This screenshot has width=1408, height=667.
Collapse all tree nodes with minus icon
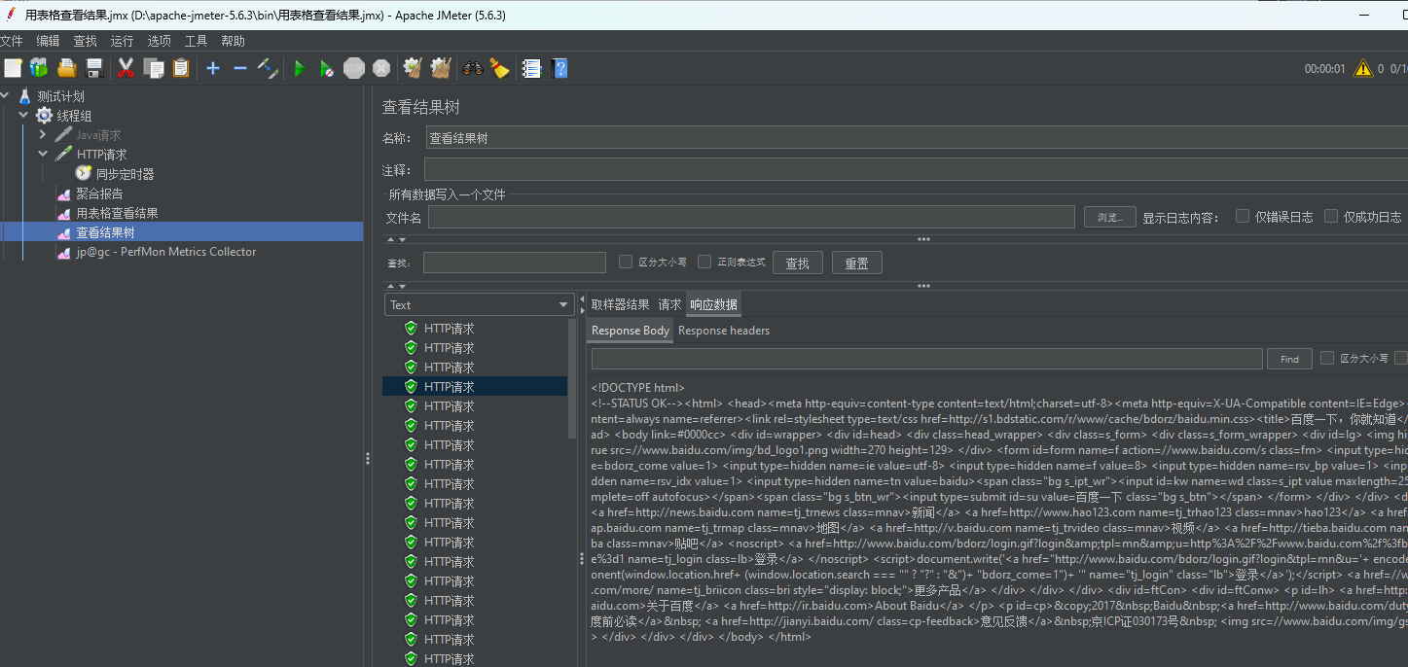coord(239,68)
